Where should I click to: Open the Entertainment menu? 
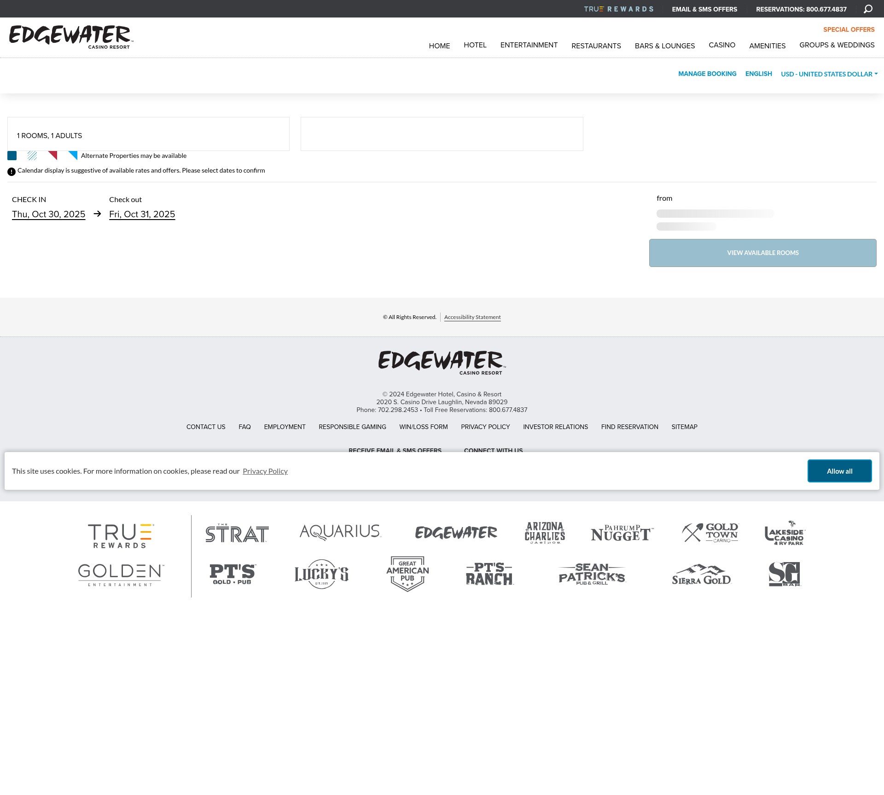[529, 45]
